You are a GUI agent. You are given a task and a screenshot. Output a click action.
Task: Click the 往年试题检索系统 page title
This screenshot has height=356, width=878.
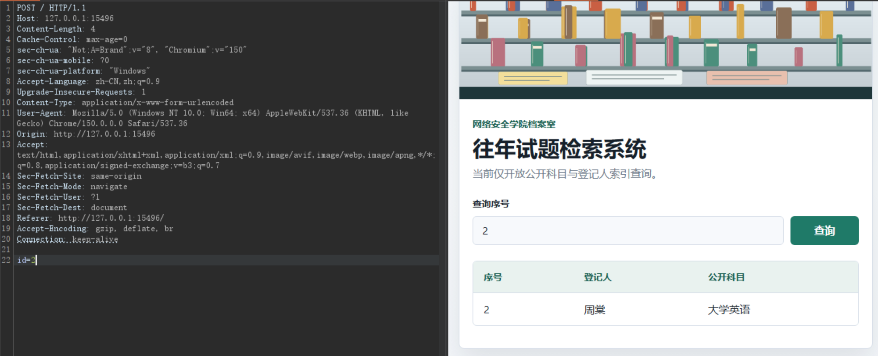tap(559, 149)
